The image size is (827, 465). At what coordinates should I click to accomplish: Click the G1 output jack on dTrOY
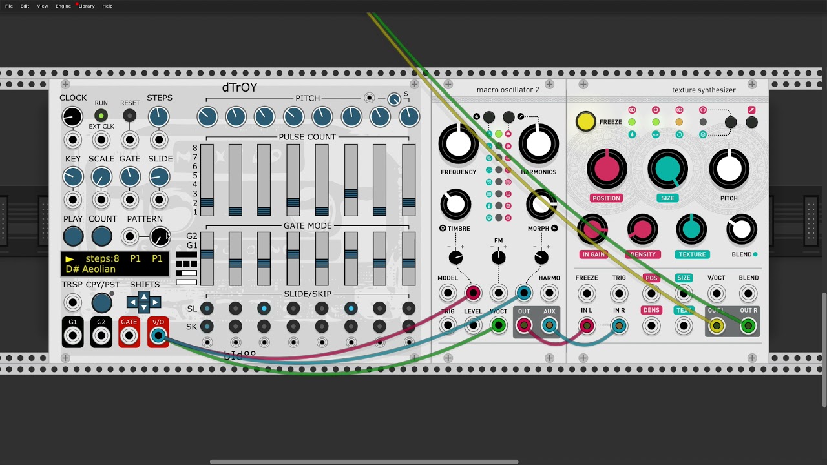tap(72, 336)
